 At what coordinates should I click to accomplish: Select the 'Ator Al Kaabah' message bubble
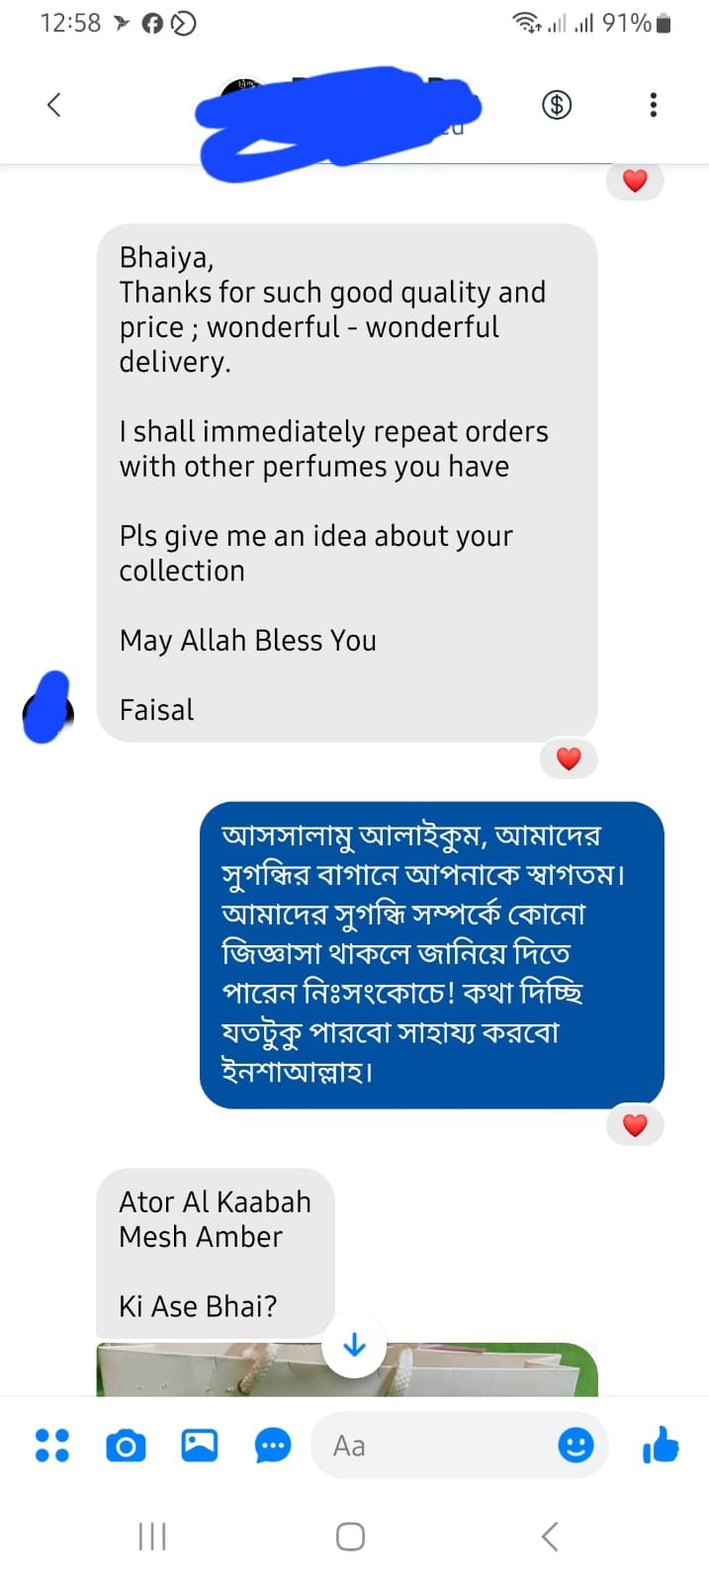tap(215, 1253)
